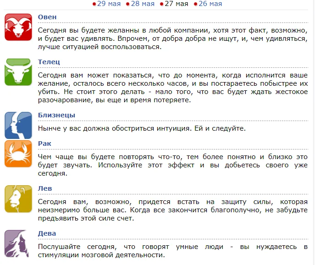Click the red Aries (Овен) icon
Image resolution: width=315 pixels, height=265 pixels.
coord(18,27)
